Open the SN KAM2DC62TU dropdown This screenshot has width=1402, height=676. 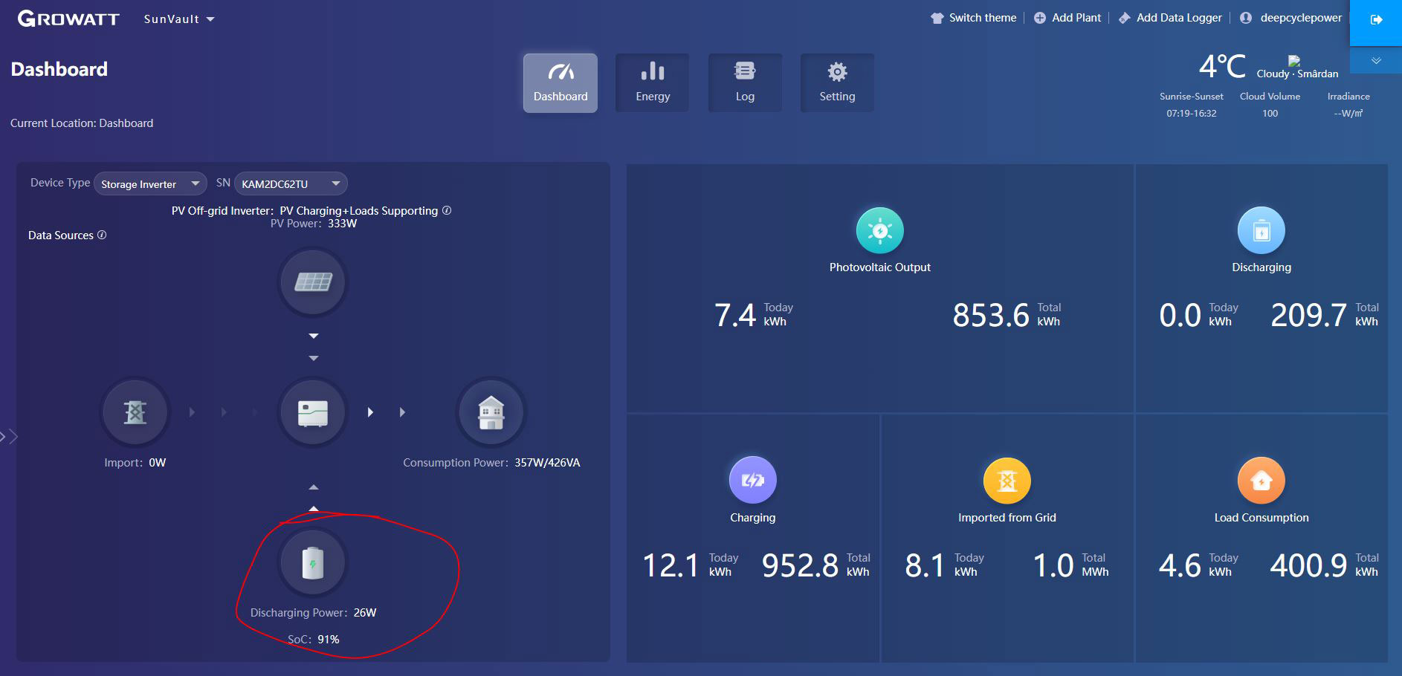click(291, 183)
